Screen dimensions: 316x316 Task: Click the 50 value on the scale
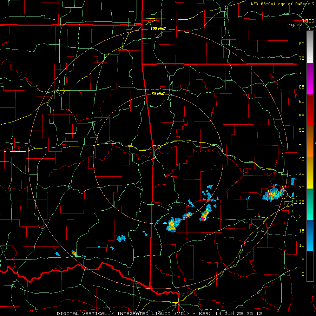pos(302,130)
